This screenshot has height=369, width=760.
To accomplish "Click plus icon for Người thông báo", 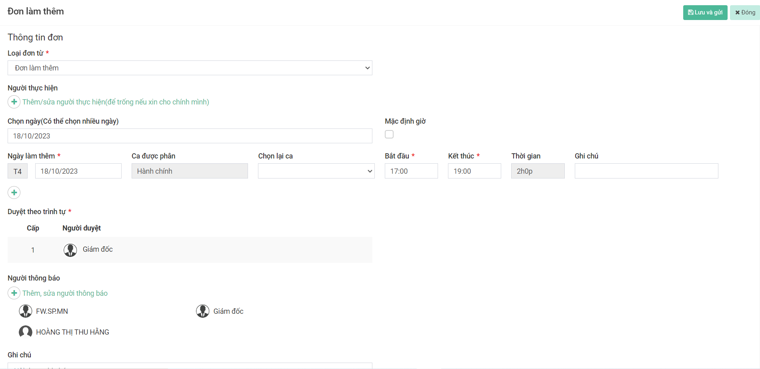I will 14,293.
